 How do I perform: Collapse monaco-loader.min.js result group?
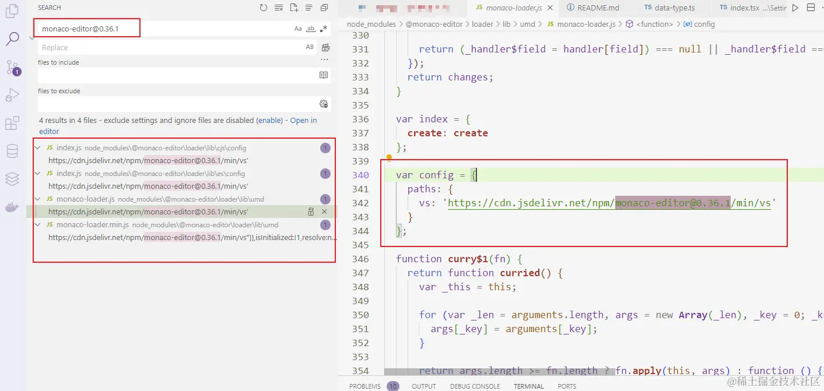38,225
